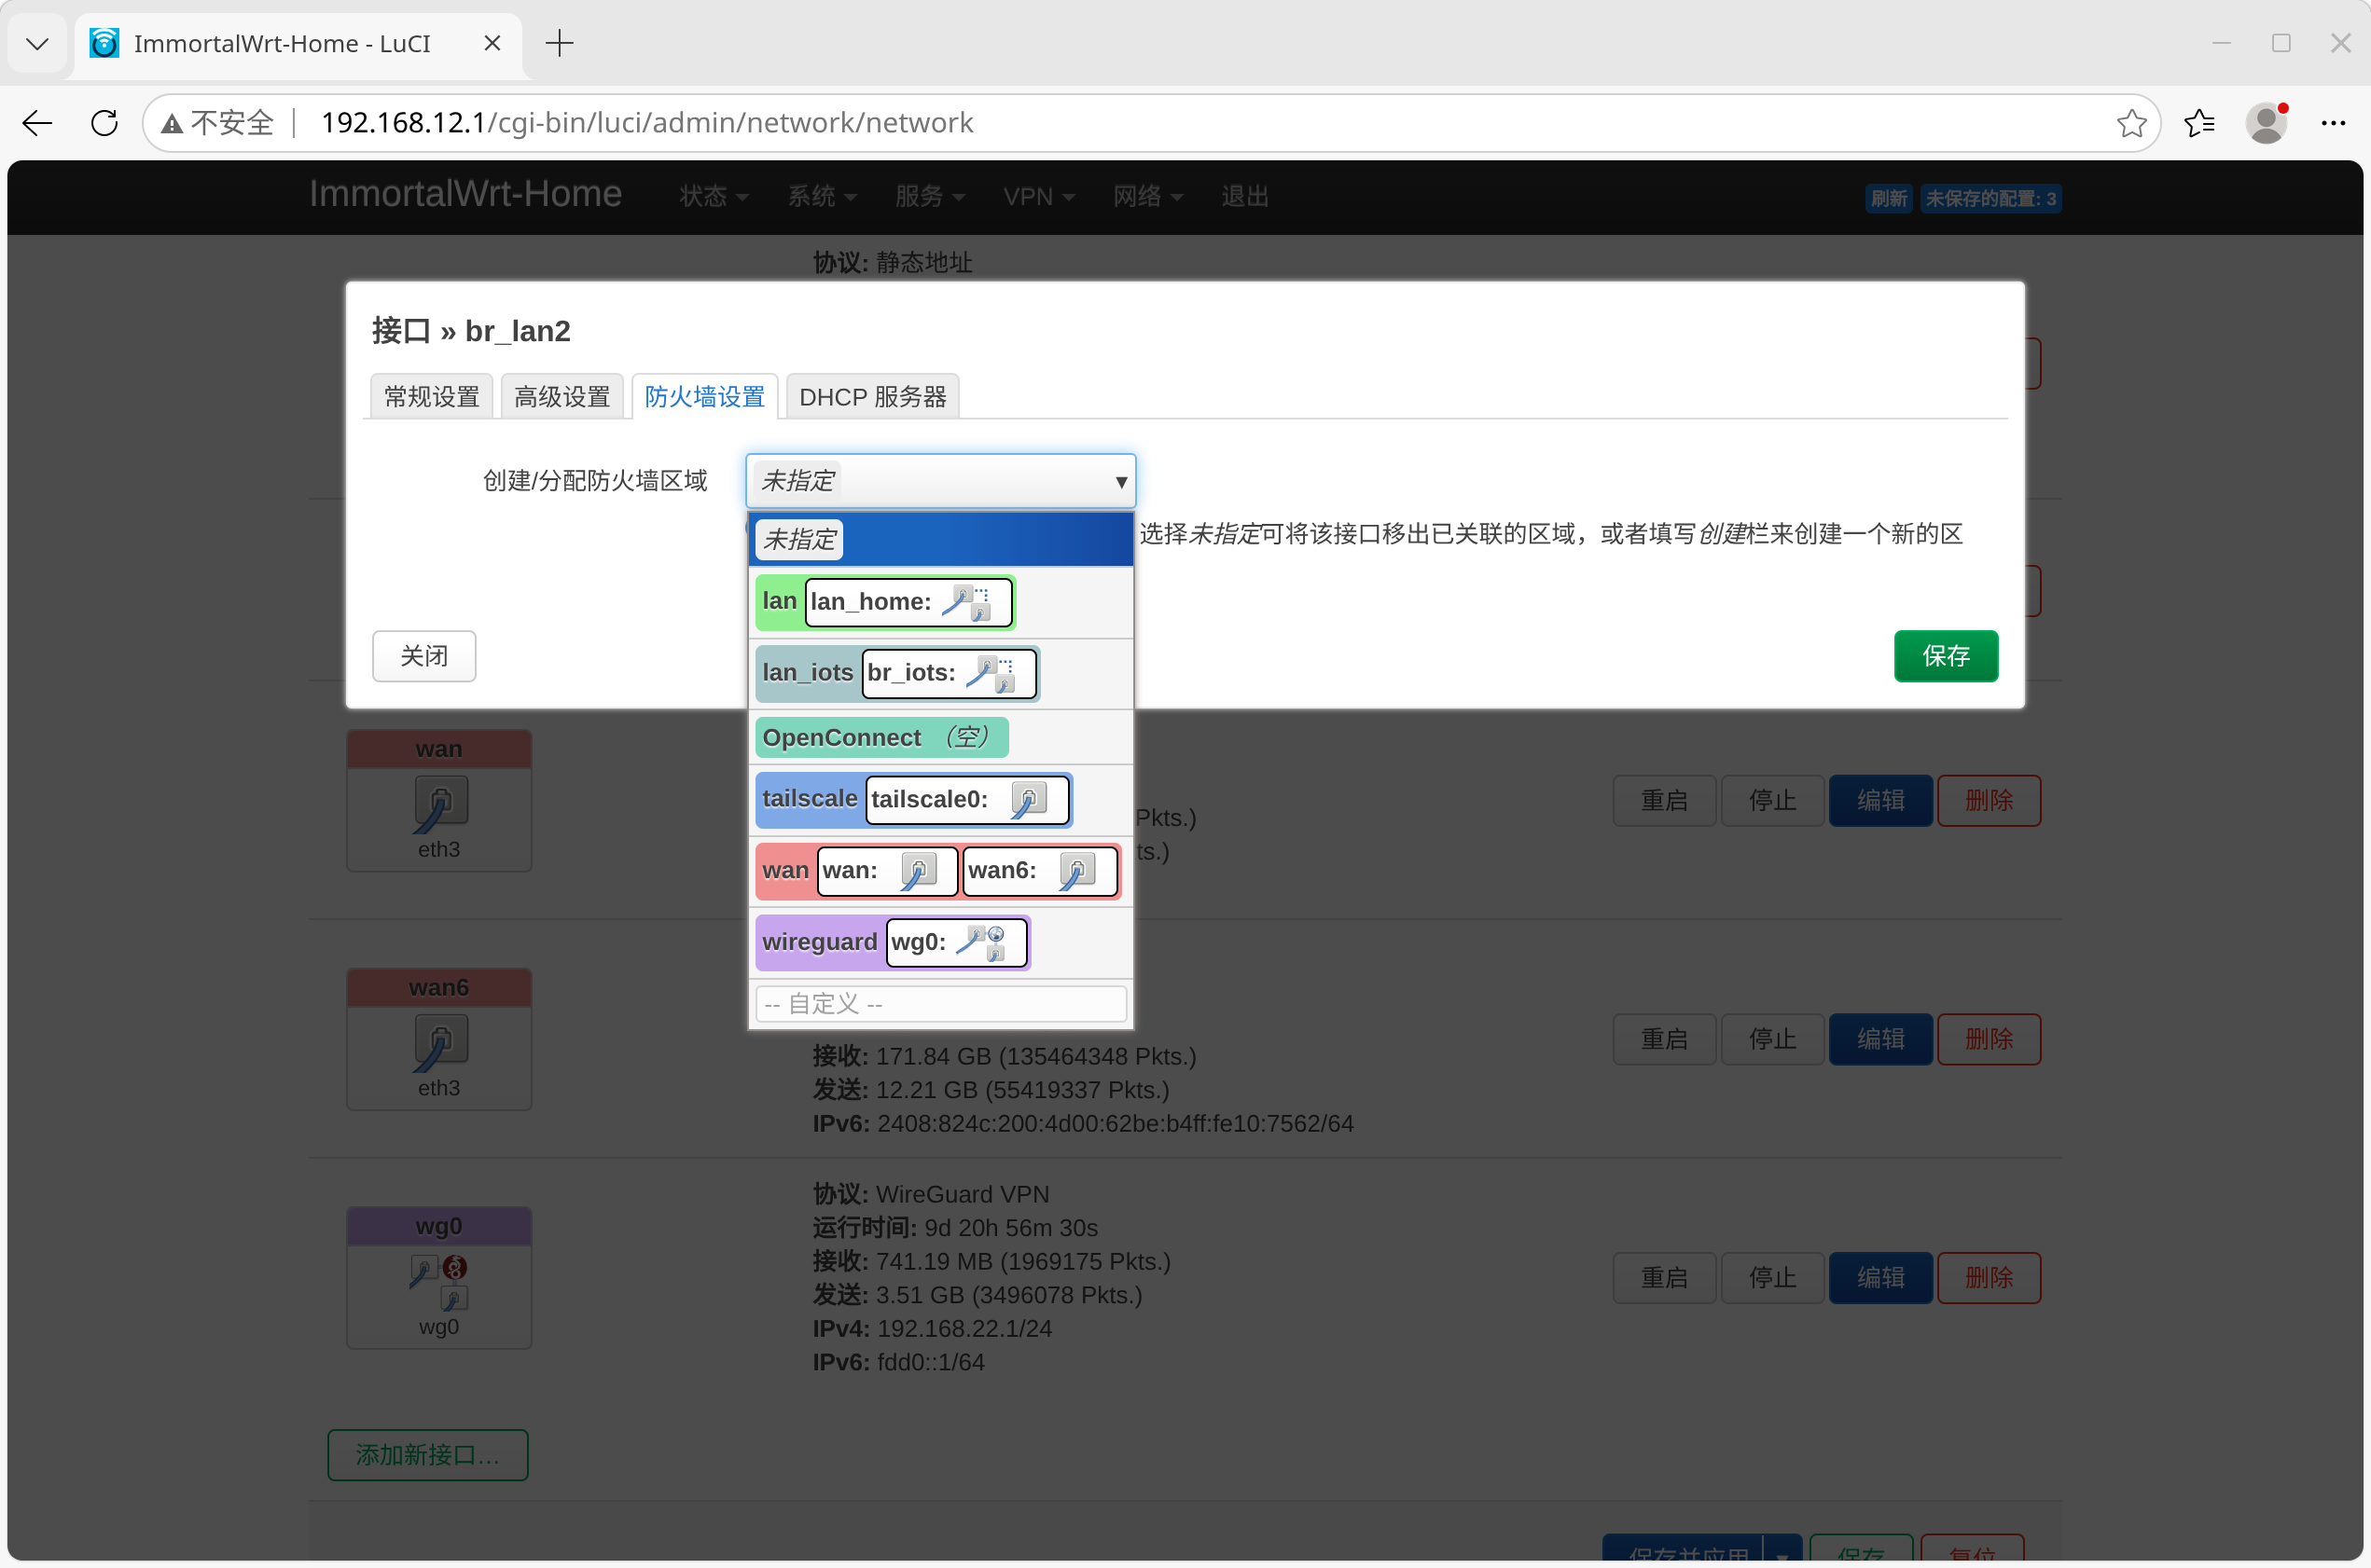This screenshot has width=2371, height=1568.
Task: Click the green 保存 button
Action: (1945, 656)
